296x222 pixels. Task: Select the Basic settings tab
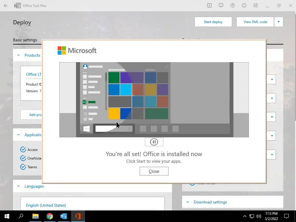point(25,40)
